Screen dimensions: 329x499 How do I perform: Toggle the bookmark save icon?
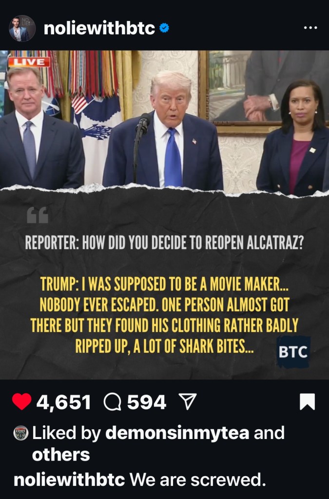(308, 401)
